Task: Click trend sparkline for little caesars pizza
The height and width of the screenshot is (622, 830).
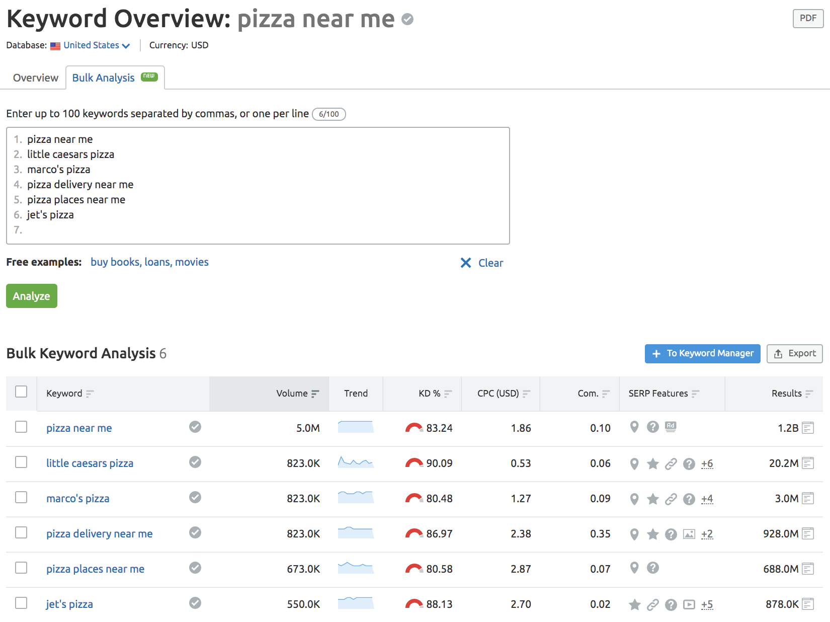Action: [356, 462]
